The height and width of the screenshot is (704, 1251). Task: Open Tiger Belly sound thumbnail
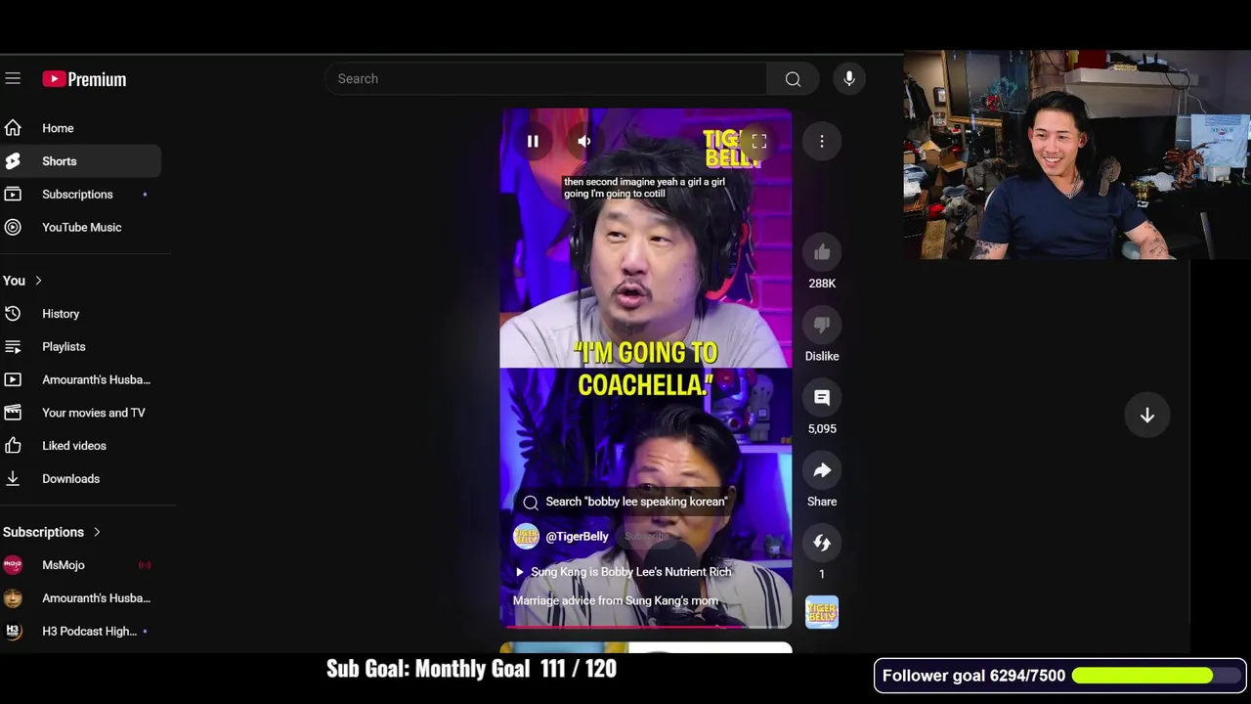pyautogui.click(x=822, y=612)
